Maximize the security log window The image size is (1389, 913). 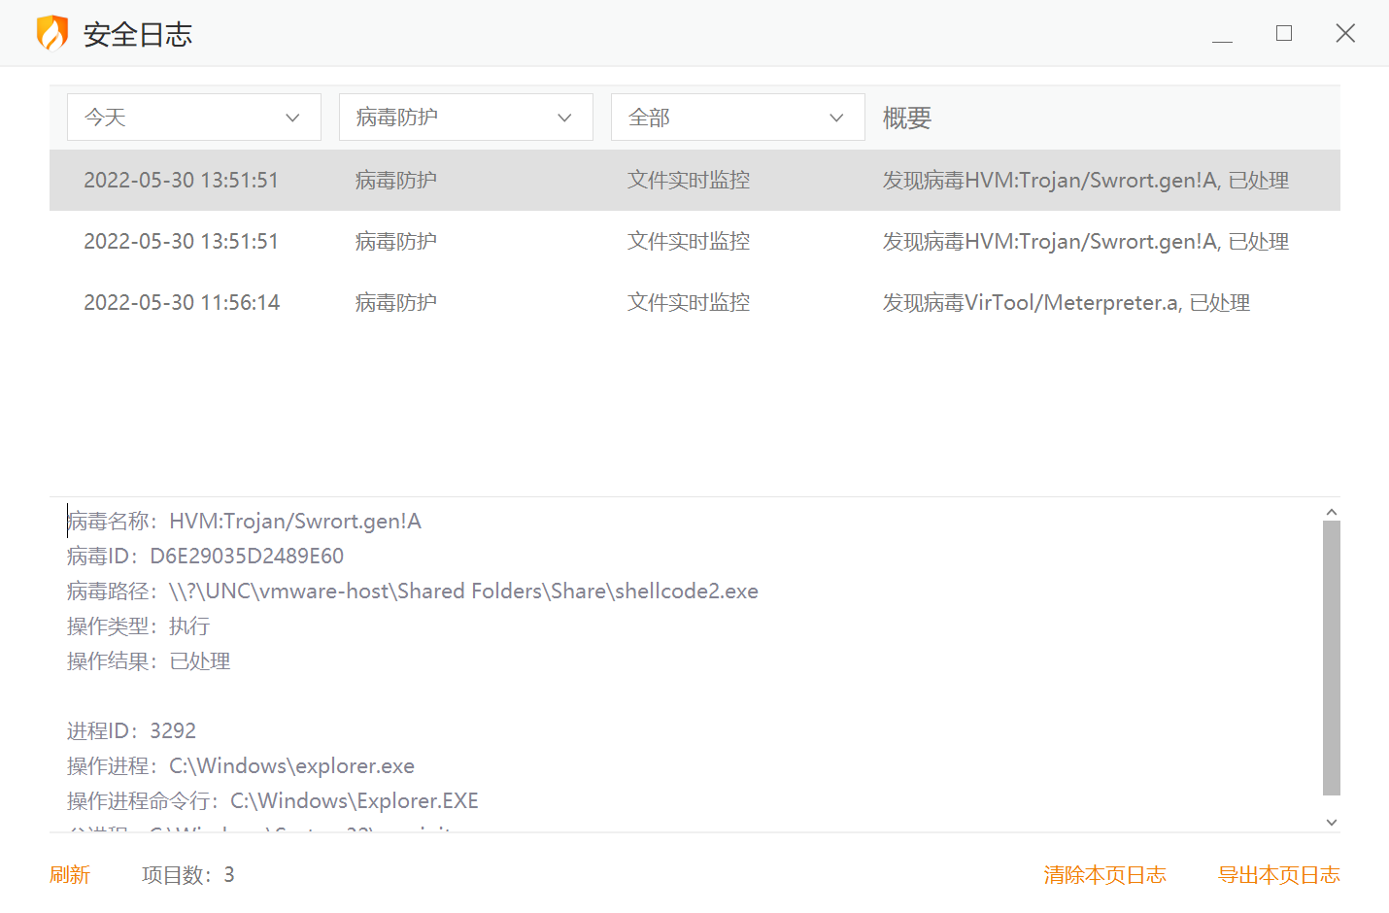[x=1283, y=34]
